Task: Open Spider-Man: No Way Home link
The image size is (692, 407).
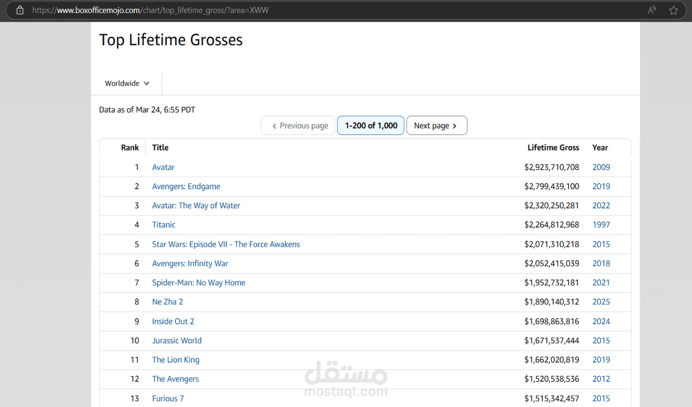Action: [199, 282]
